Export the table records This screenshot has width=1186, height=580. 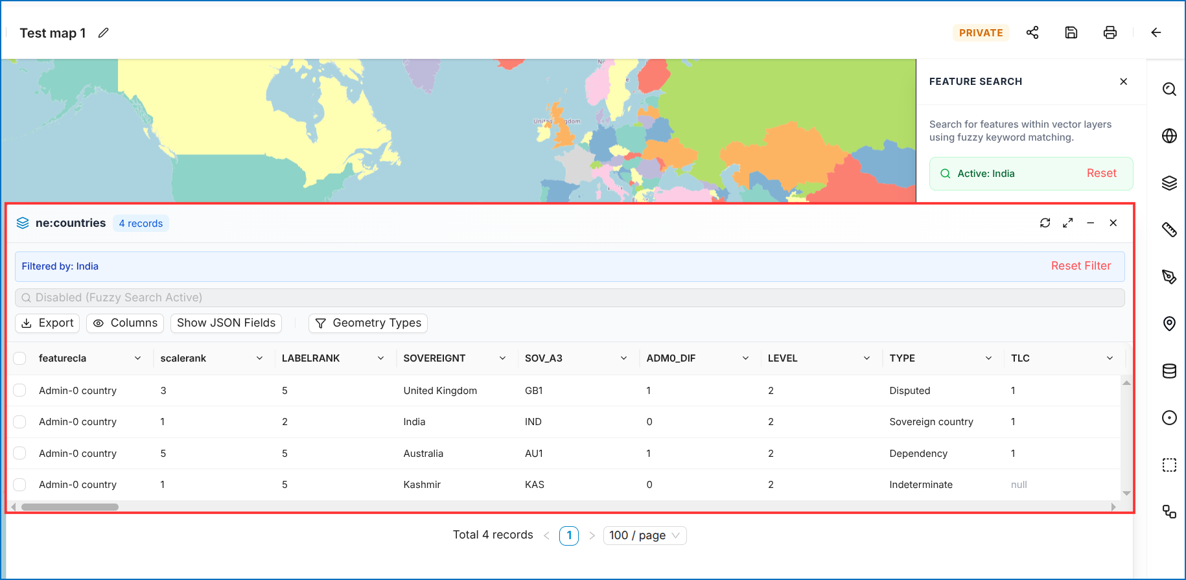pyautogui.click(x=47, y=323)
